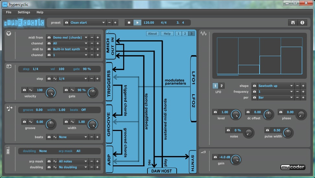Collapse diagram with small top-left arrow
Image resolution: width=315 pixels, height=178 pixels.
click(108, 32)
